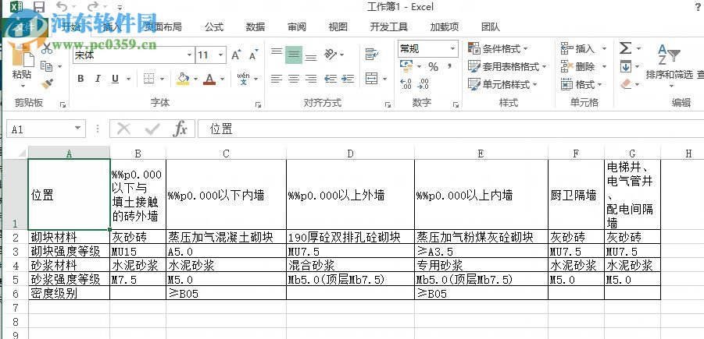Toggle Bold formatting
This screenshot has height=339, width=704.
[80, 79]
